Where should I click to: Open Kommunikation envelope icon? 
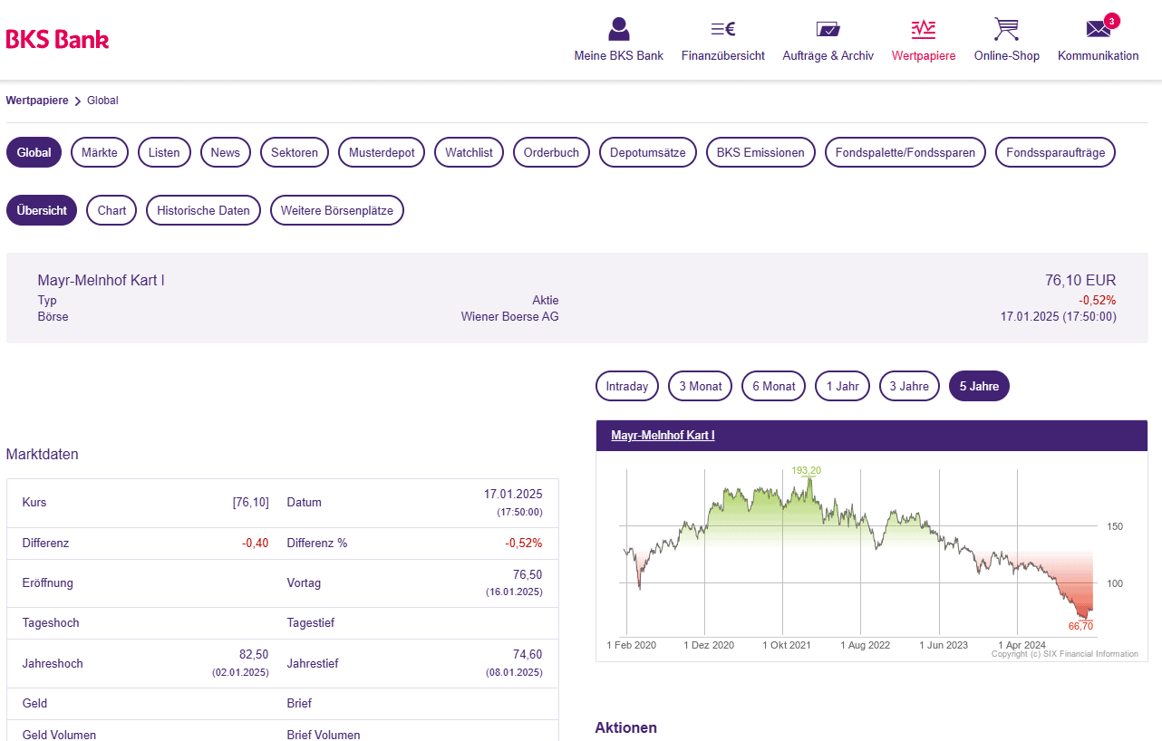(1099, 29)
